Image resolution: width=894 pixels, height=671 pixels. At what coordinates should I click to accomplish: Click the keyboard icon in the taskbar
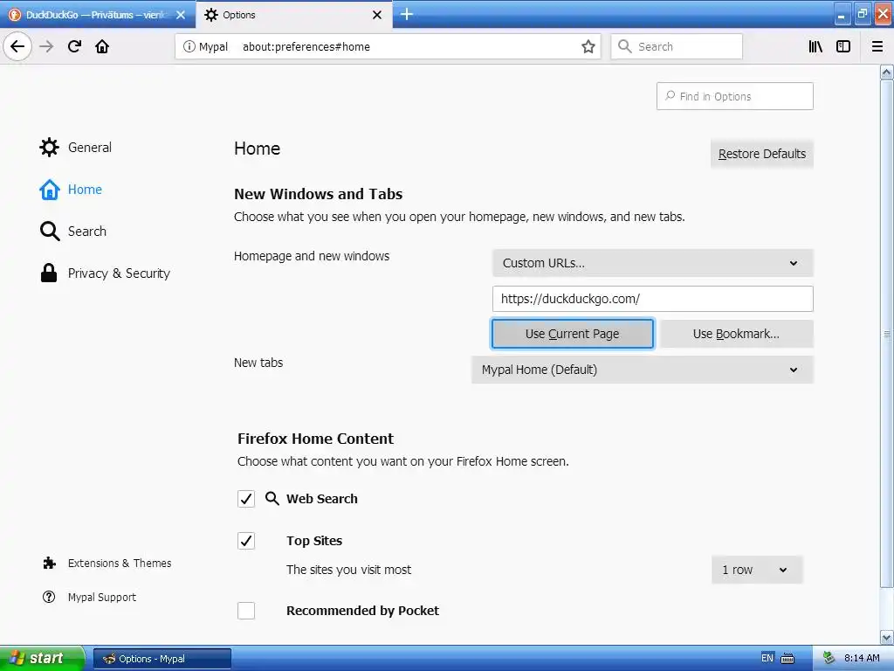tap(787, 659)
